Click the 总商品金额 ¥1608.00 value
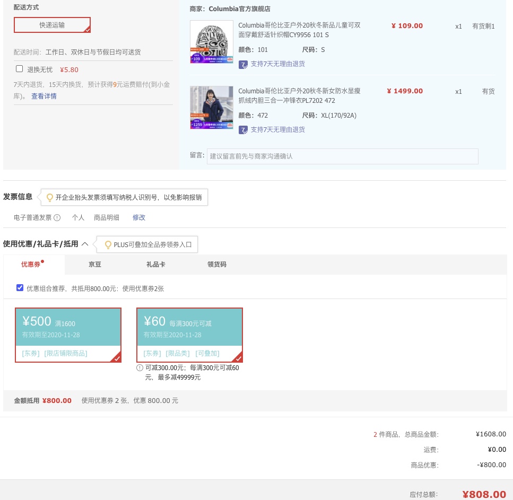Viewport: 513px width, 500px height. [x=491, y=434]
